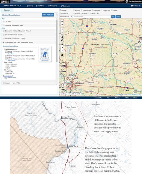Open the Preview Legend link
The width and height of the screenshot is (142, 174).
point(8,76)
